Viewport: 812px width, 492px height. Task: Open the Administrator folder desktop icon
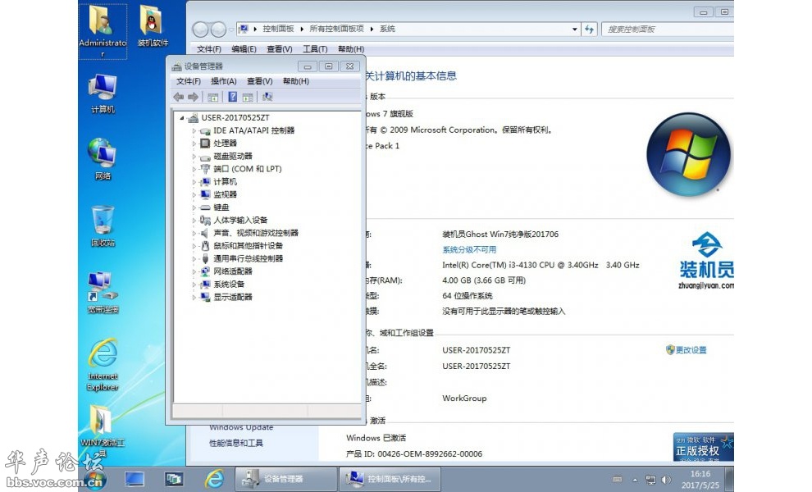coord(103,31)
